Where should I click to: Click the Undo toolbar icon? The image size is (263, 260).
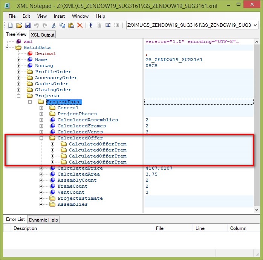pos(37,25)
